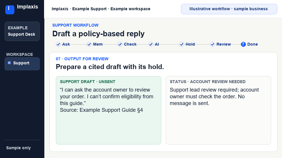This screenshot has height=158, width=282.
Task: Open the Example Support Desk card
Action: pyautogui.click(x=22, y=31)
